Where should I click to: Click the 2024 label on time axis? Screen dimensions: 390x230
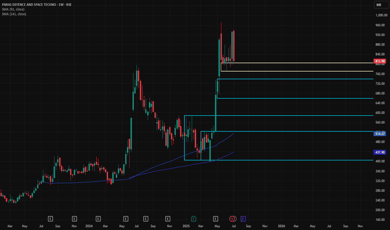point(89,226)
